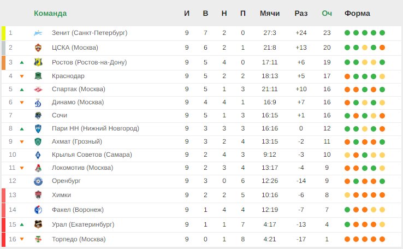403x249 pixels.
Task: Sort table by Команда column header
Action: [x=50, y=13]
